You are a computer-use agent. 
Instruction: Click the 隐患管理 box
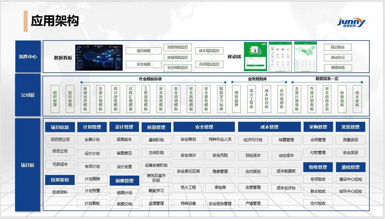(220, 171)
